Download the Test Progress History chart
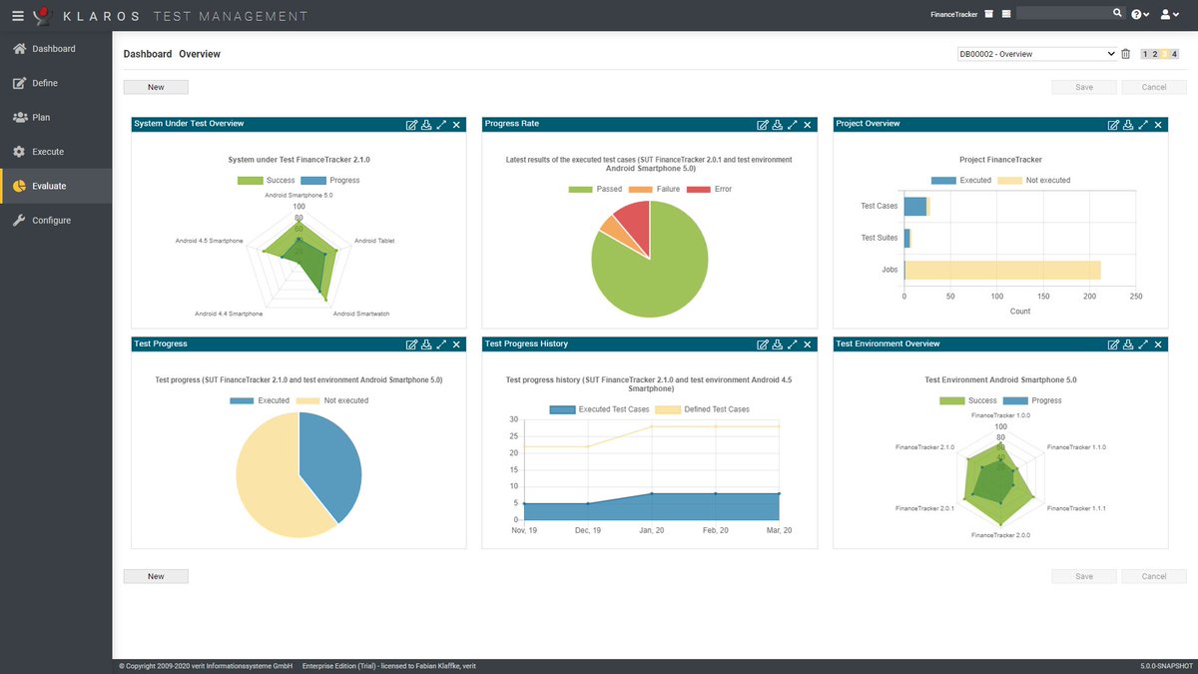 778,344
